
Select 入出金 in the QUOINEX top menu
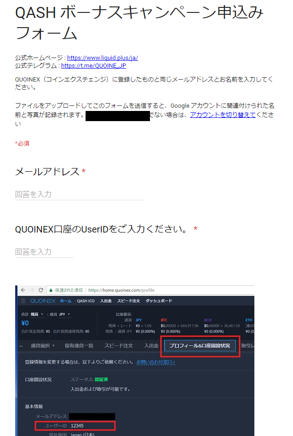point(106,301)
